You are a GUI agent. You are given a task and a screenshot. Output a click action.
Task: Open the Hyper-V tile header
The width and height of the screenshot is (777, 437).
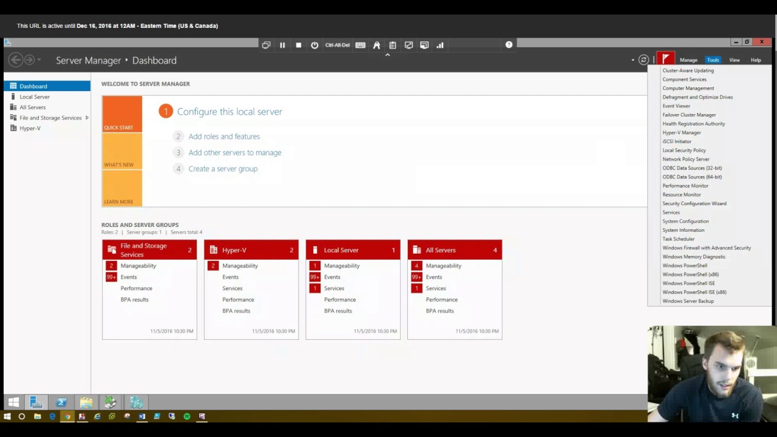click(x=251, y=250)
